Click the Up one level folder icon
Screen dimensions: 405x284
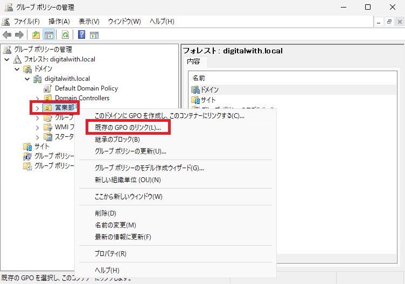click(36, 34)
